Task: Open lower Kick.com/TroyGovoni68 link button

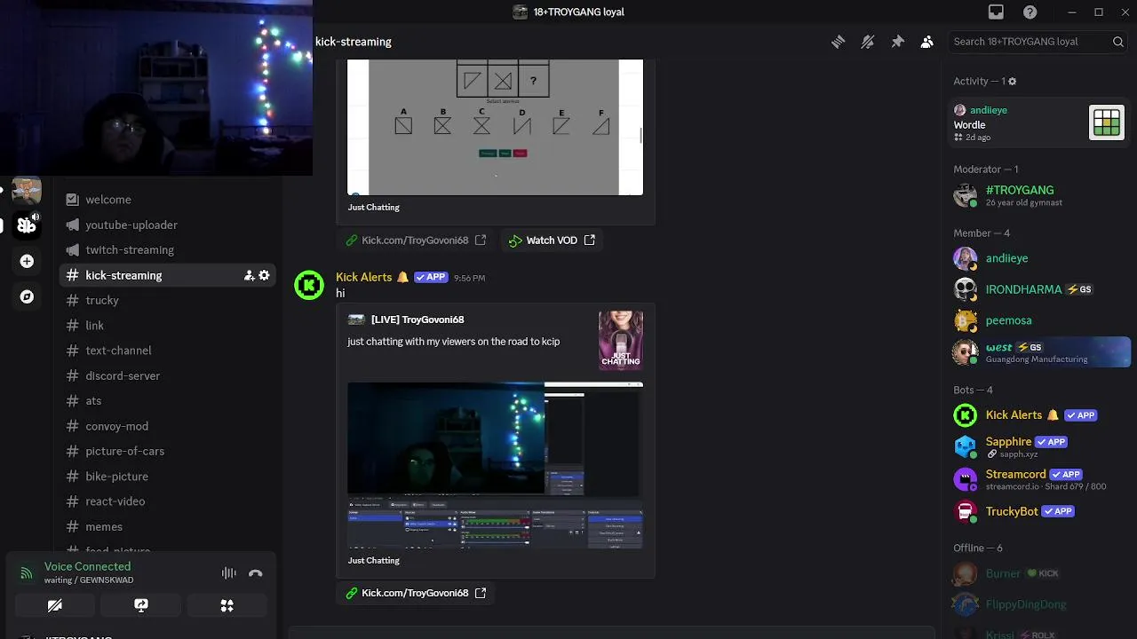Action: [x=416, y=593]
